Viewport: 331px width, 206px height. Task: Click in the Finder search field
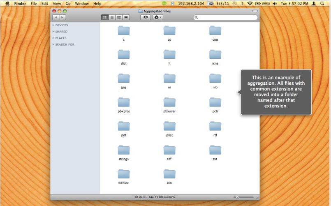[226, 17]
